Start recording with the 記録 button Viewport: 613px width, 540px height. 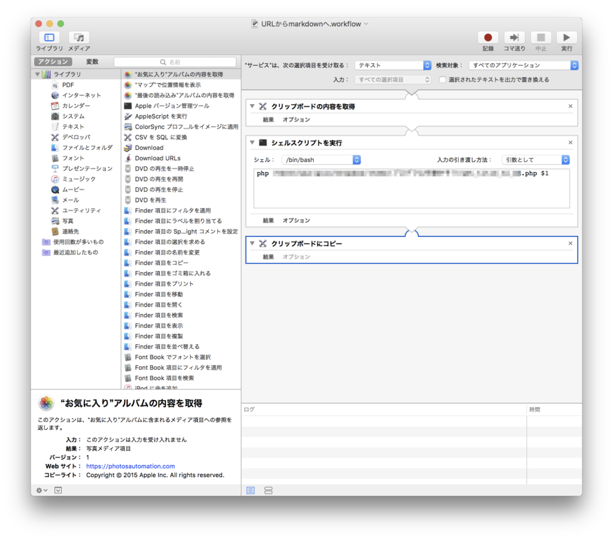487,38
